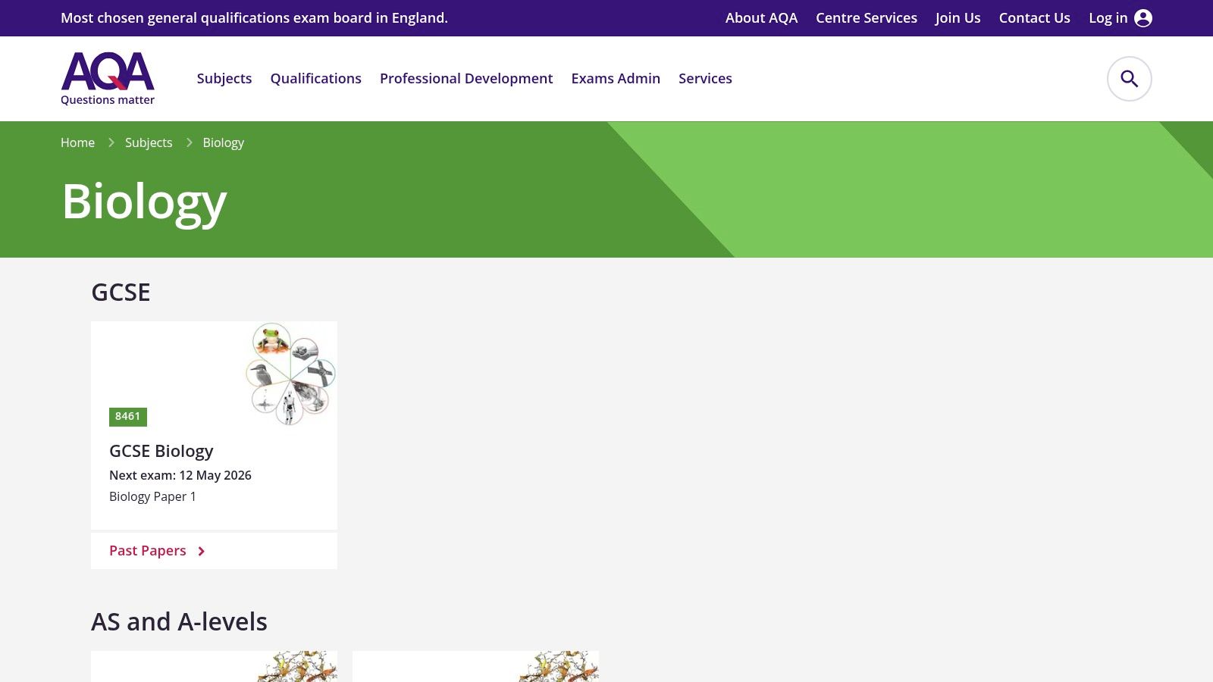
Task: Click the Past Papers chevron arrow
Action: (x=201, y=552)
